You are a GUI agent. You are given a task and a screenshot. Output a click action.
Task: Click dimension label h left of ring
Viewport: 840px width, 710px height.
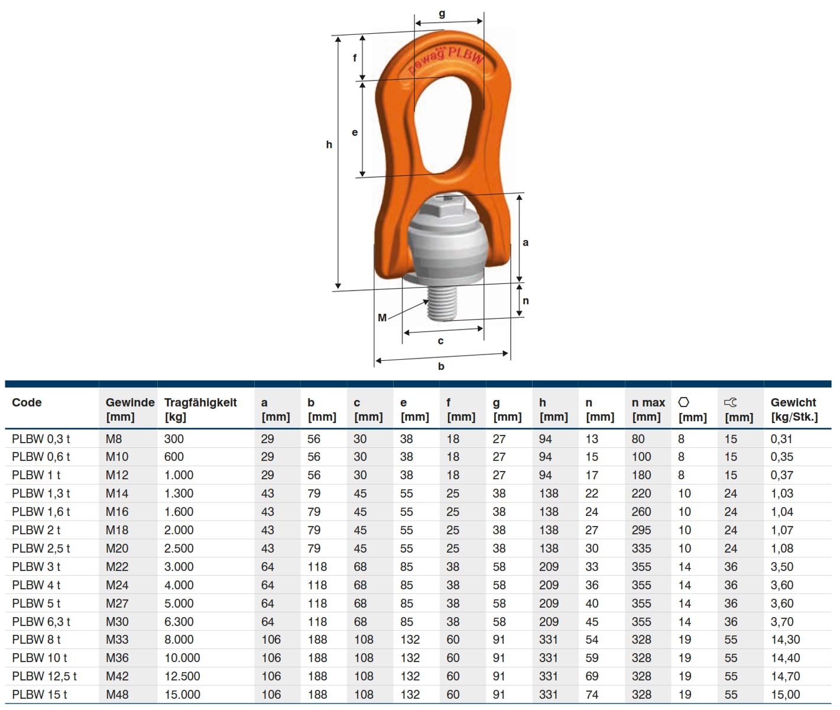tap(329, 144)
